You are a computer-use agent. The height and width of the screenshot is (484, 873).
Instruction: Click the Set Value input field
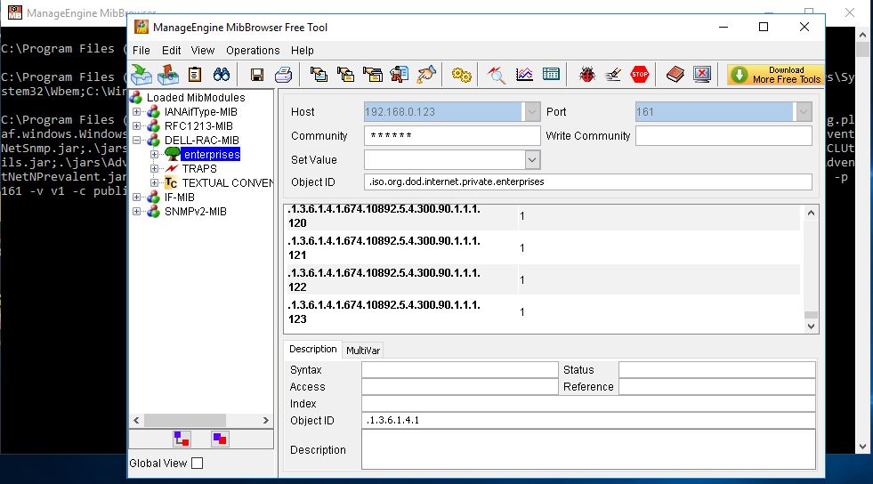(x=444, y=160)
